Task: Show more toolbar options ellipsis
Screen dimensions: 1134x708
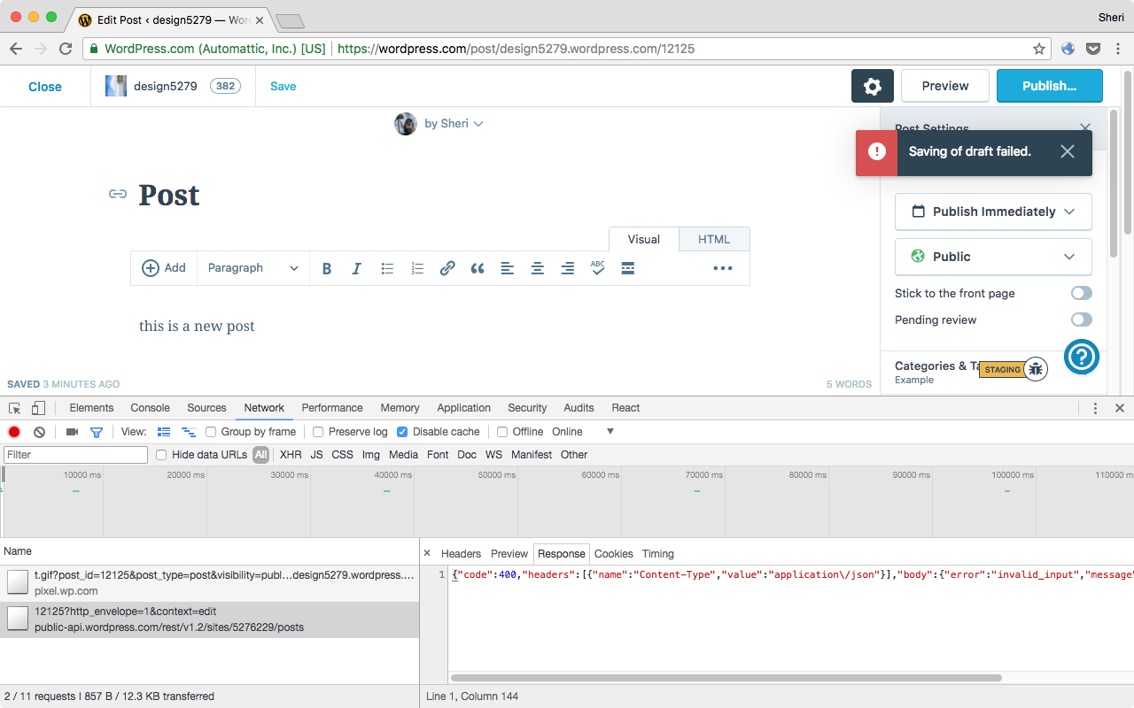Action: point(723,268)
